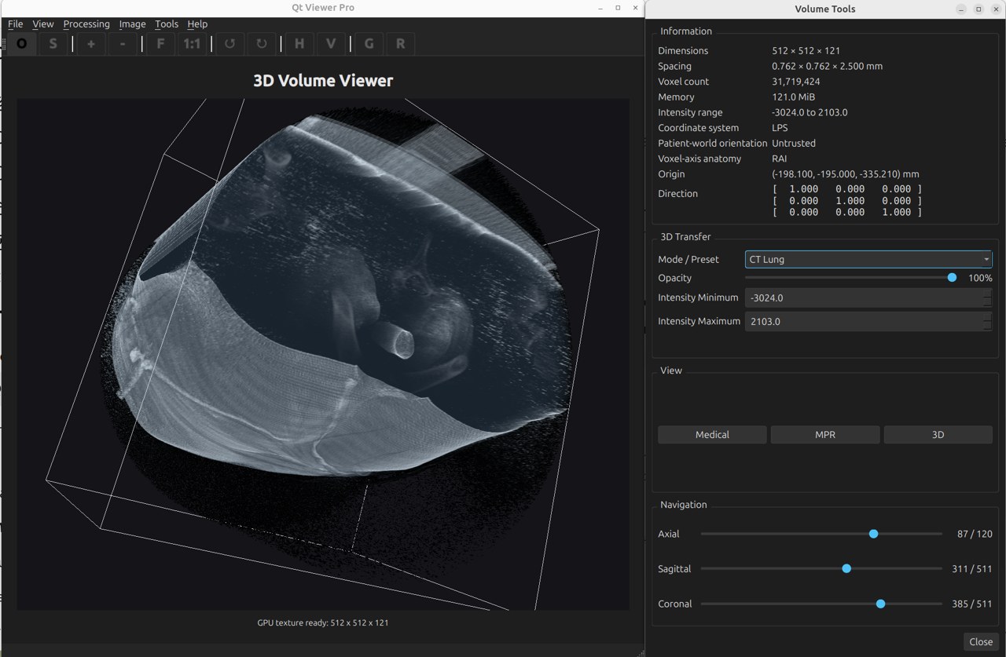Click the Sagittal navigation slider handle

tap(846, 568)
